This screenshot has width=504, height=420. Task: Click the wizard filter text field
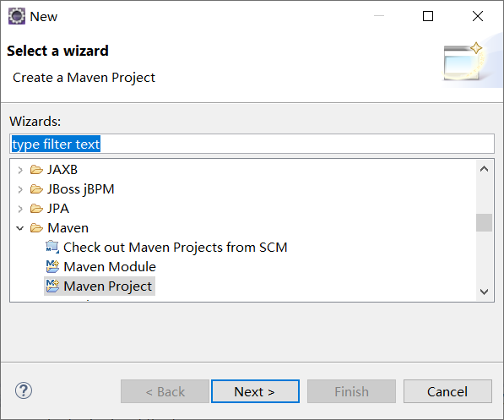click(x=252, y=144)
